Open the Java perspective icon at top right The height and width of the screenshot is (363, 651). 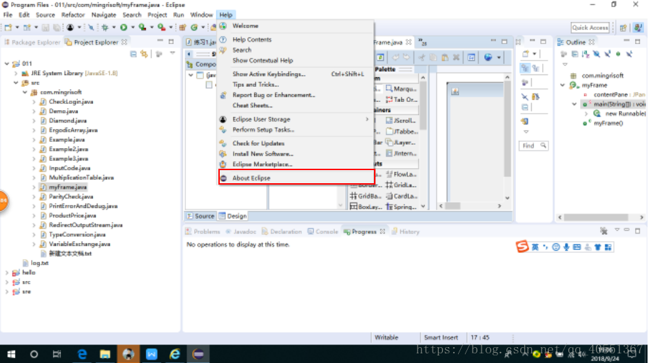point(638,28)
